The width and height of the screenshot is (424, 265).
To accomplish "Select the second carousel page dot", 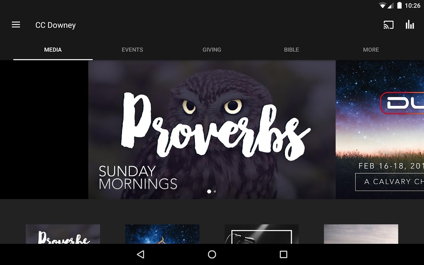I will [215, 191].
